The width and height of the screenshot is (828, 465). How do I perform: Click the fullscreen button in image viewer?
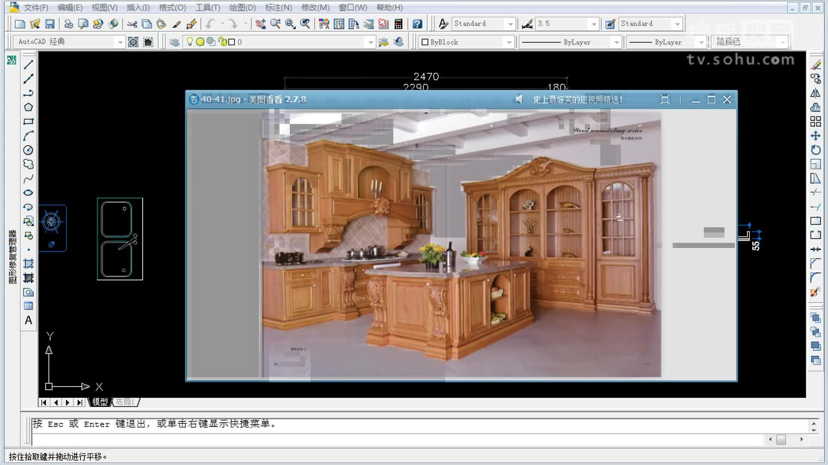665,99
